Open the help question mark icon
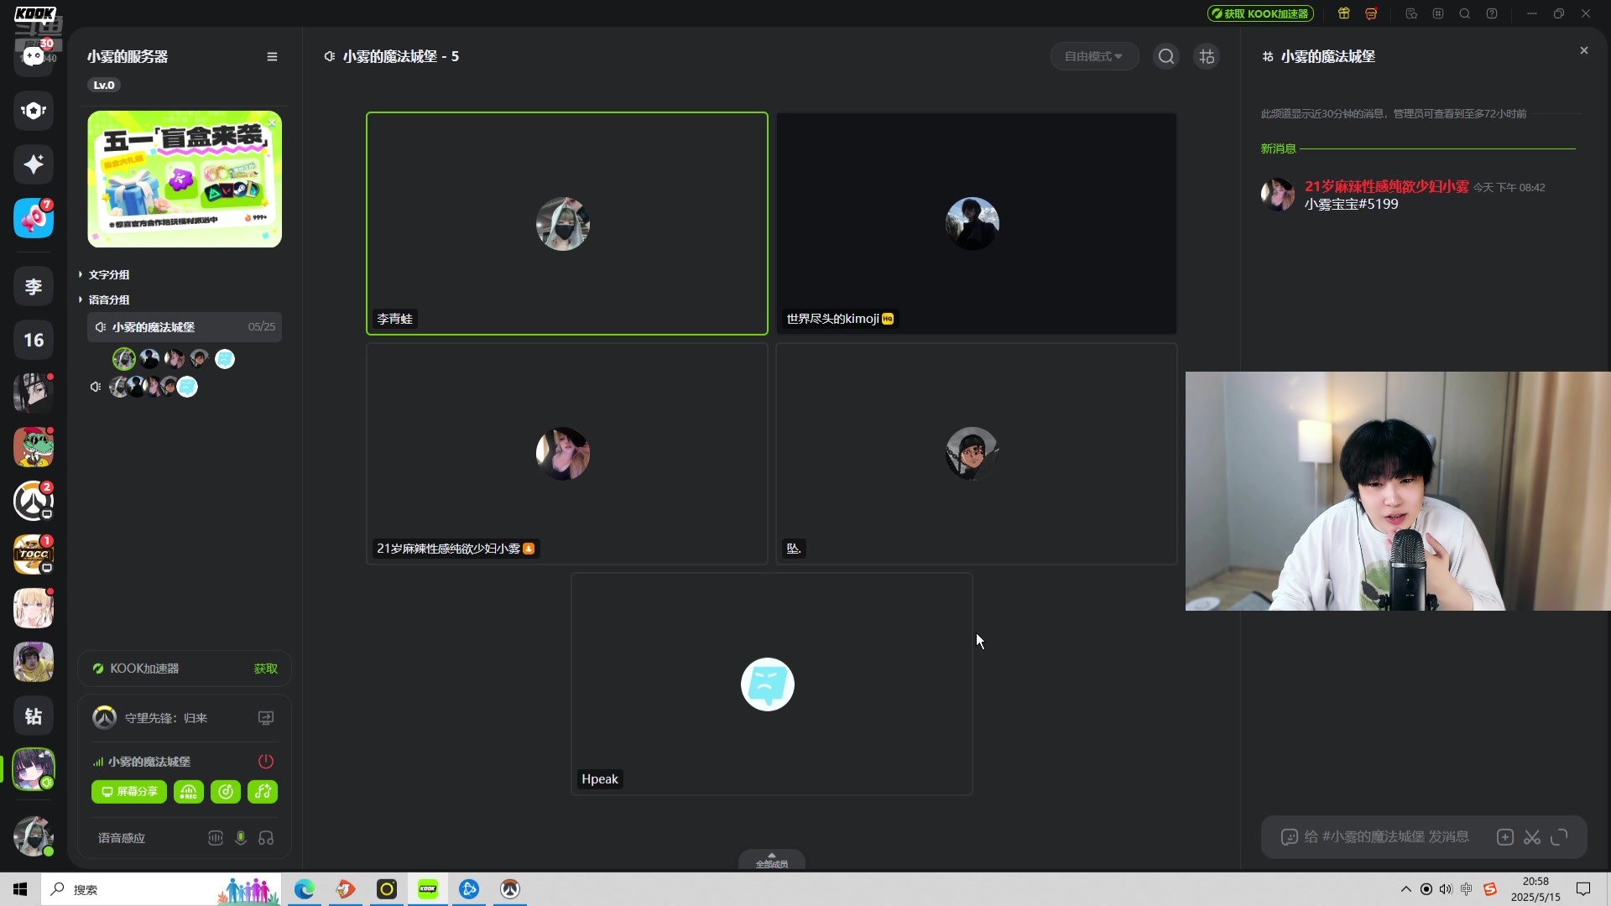The image size is (1611, 906). (1492, 13)
